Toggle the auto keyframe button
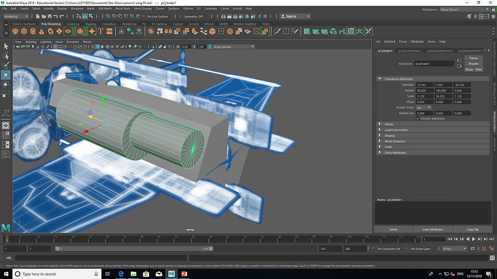Viewport: 497px width, 279px height. pos(484,249)
